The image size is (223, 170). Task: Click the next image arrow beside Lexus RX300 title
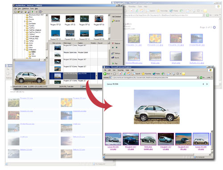point(207,84)
